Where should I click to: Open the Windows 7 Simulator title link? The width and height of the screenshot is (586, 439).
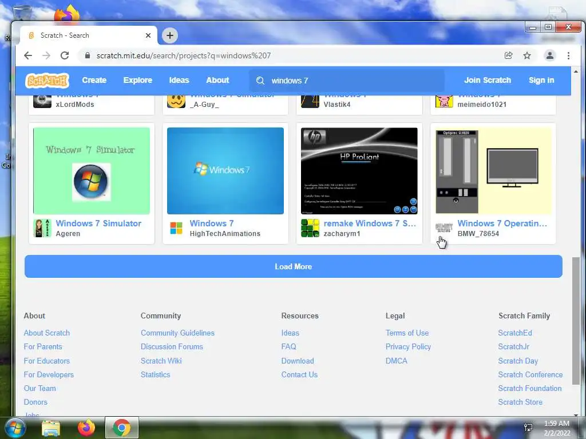98,224
